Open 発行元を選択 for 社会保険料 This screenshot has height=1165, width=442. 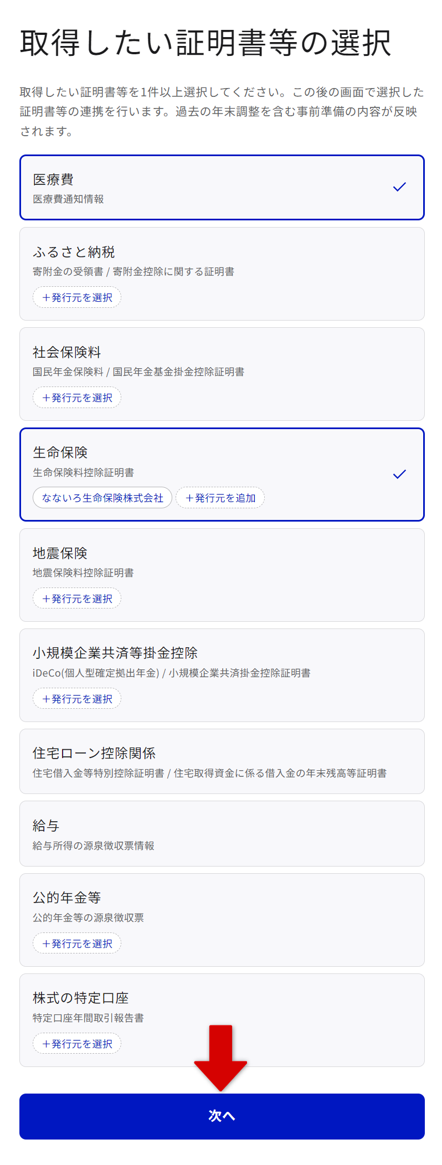click(x=77, y=398)
